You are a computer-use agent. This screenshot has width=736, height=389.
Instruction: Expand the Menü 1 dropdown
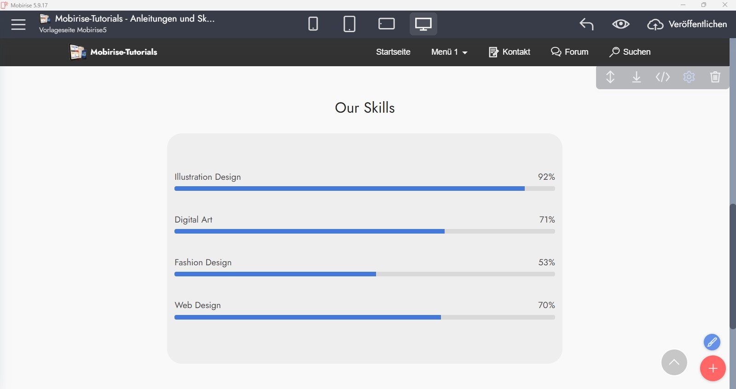click(x=449, y=52)
